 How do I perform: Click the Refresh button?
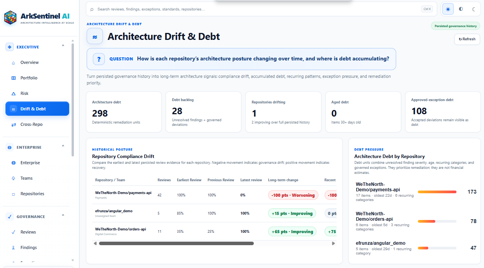(x=467, y=39)
